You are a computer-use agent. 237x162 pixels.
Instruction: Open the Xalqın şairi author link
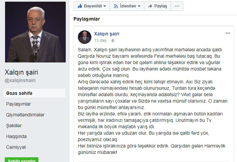click(x=107, y=34)
